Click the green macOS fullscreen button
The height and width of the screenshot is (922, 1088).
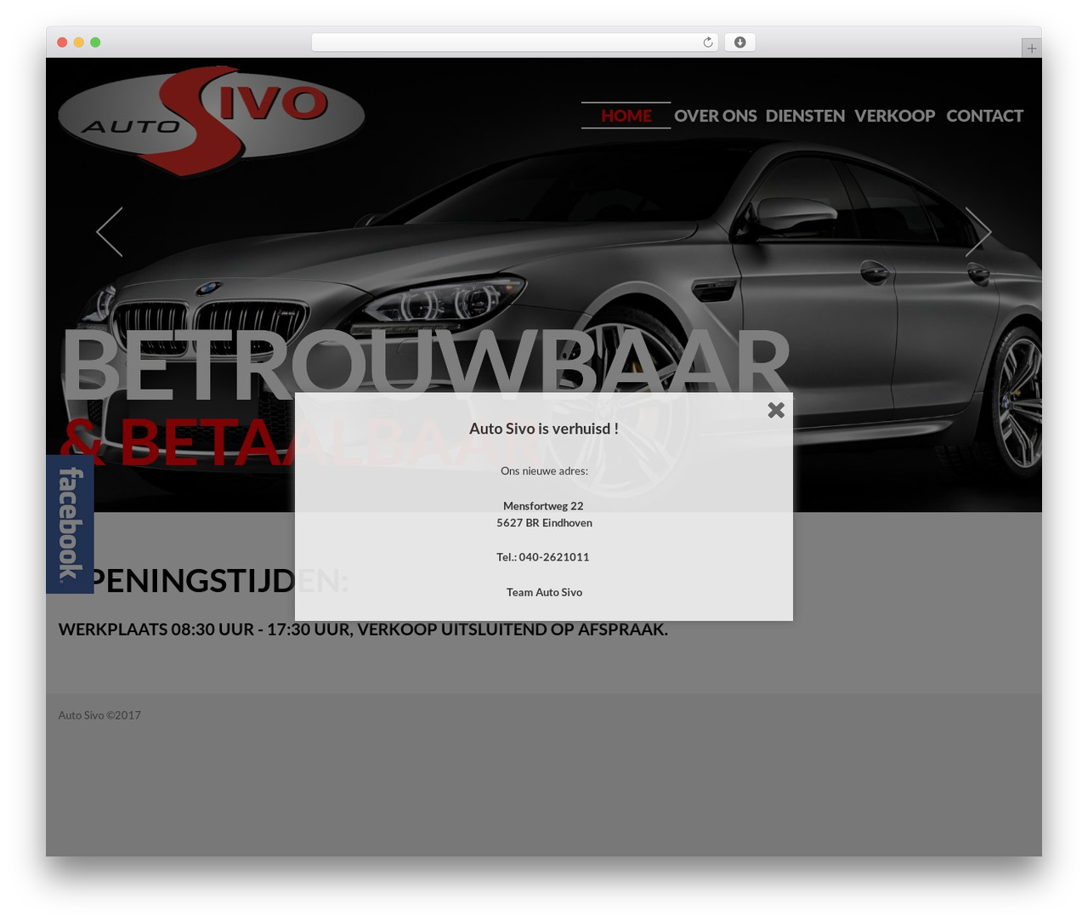[95, 43]
